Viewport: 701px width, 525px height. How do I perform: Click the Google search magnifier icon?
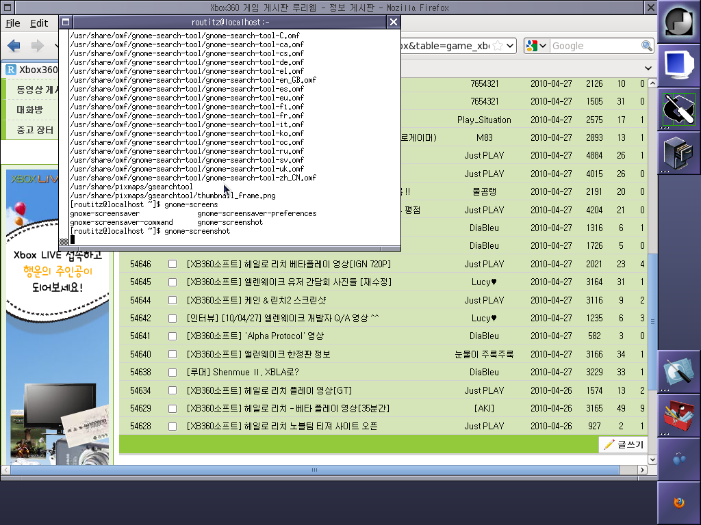646,46
